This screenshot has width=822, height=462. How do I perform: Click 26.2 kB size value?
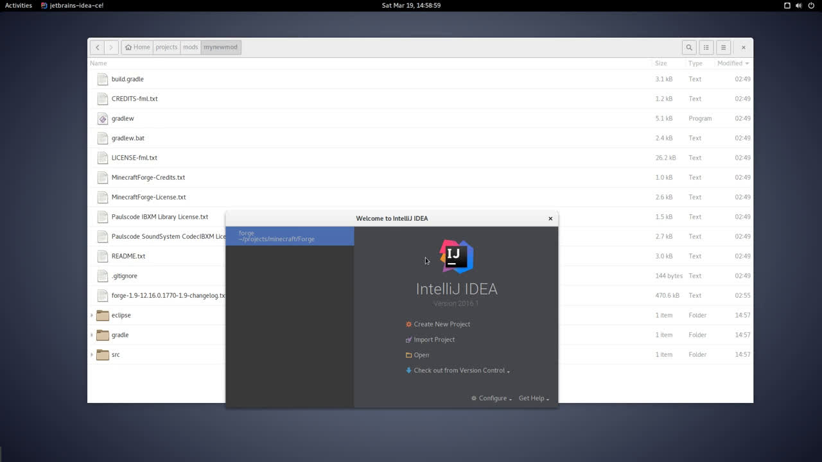(665, 158)
